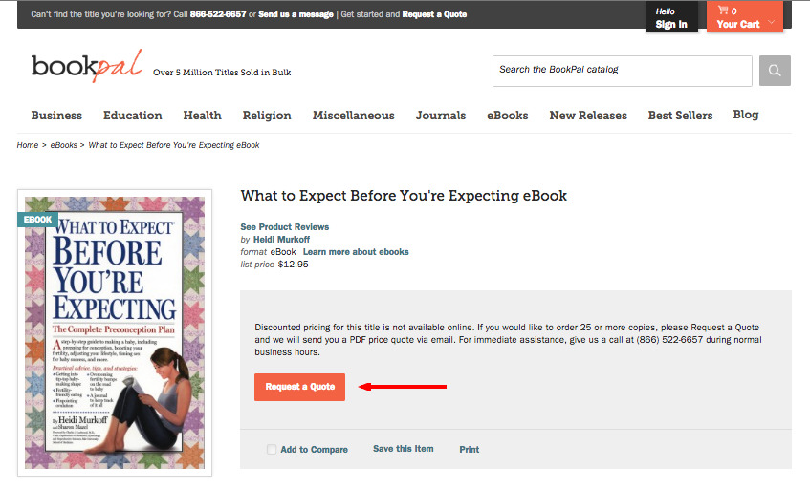Click Save this Item link

404,449
